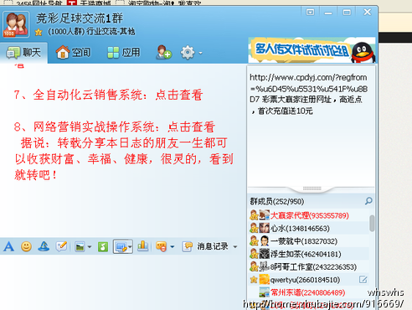Expand the 消息记录 dropdown arrow
The height and width of the screenshot is (310, 412).
coord(235,247)
